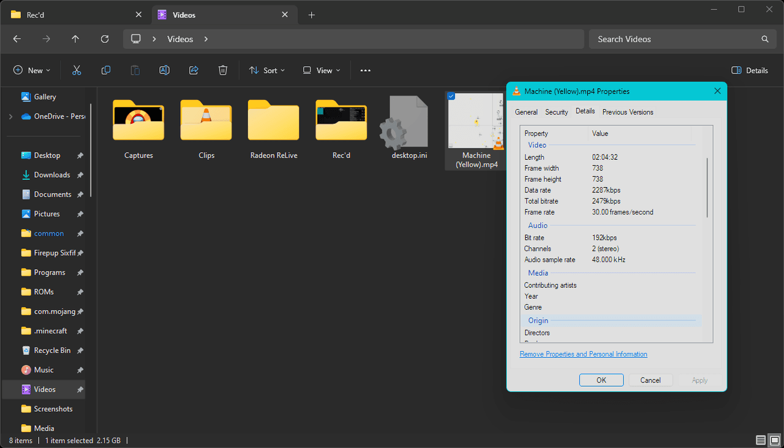Click the Copy icon in toolbar
The image size is (784, 448).
point(106,70)
